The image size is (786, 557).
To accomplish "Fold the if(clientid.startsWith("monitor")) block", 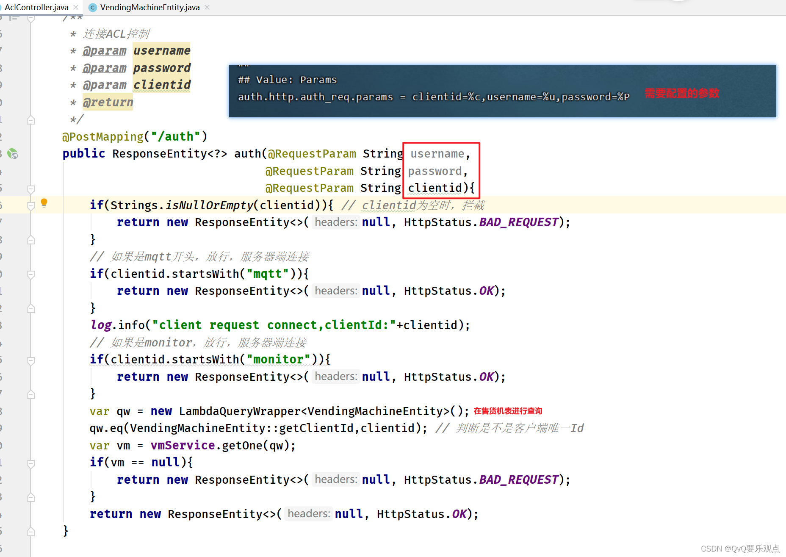I will click(x=31, y=360).
